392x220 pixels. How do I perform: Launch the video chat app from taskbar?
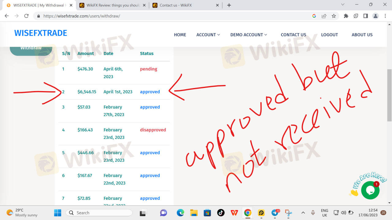163,213
